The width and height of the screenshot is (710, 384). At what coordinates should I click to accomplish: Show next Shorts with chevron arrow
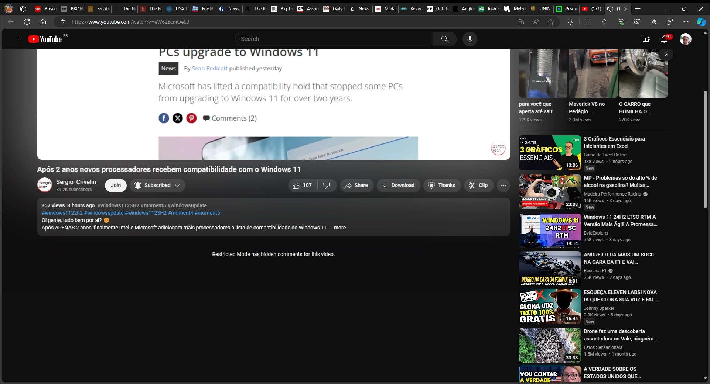tap(666, 54)
